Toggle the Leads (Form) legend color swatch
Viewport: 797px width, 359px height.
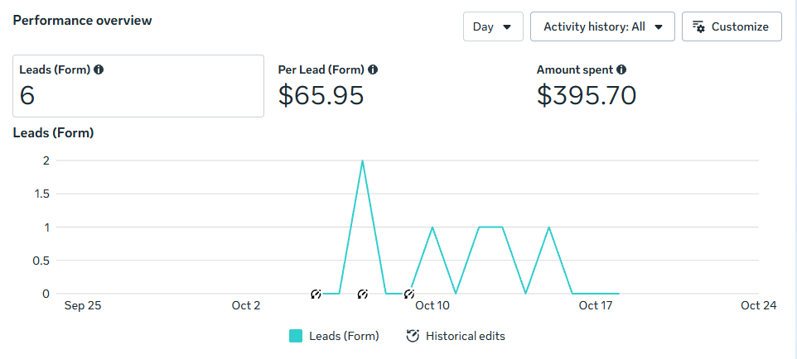tap(296, 336)
